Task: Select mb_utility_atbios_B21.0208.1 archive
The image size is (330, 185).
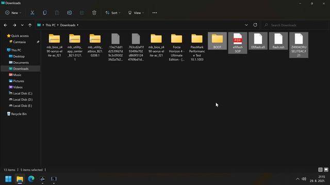Action: point(95,45)
